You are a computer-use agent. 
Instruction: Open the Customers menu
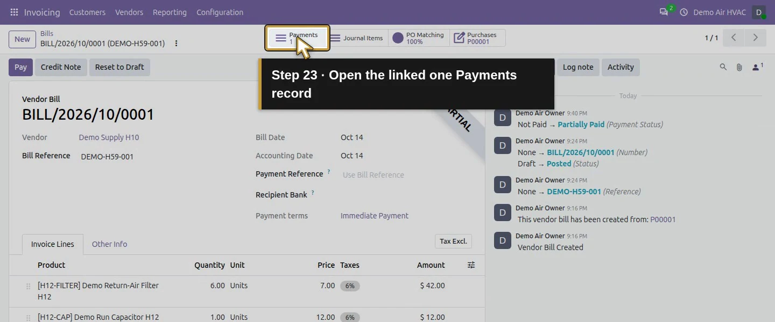87,12
